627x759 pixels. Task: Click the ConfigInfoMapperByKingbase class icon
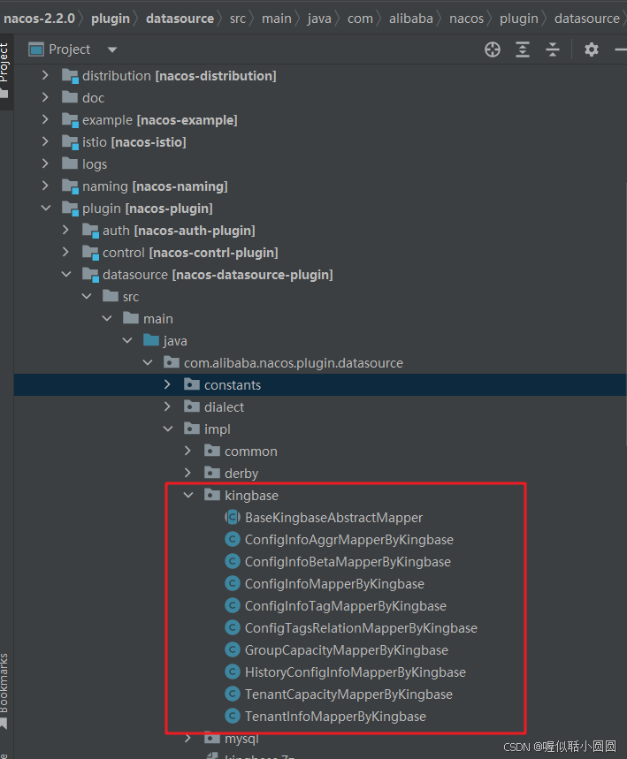(x=233, y=583)
